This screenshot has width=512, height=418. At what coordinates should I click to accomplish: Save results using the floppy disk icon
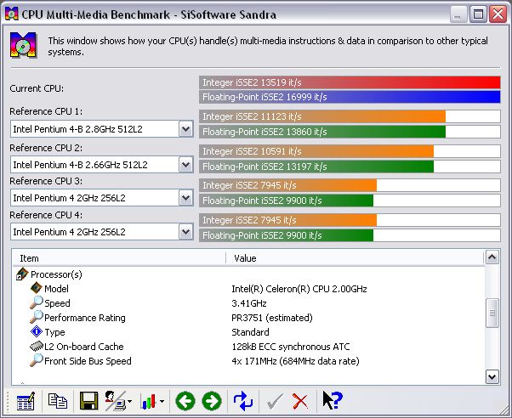coord(88,401)
